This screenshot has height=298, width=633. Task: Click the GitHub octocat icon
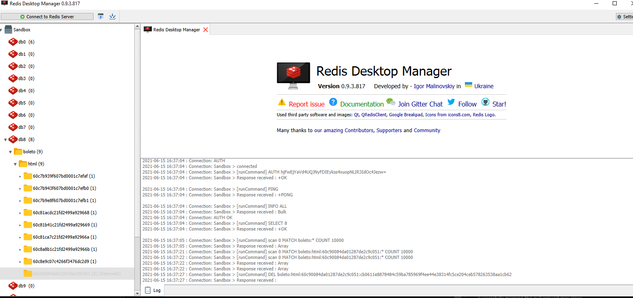click(x=485, y=102)
